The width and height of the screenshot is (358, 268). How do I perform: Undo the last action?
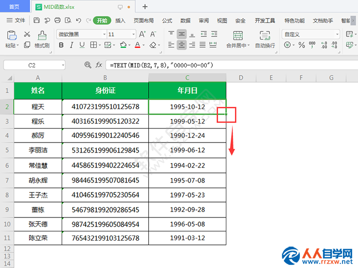79,20
